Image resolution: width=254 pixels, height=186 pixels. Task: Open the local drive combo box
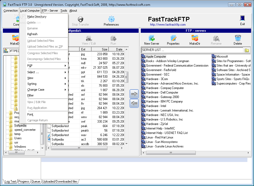[x=11, y=51]
